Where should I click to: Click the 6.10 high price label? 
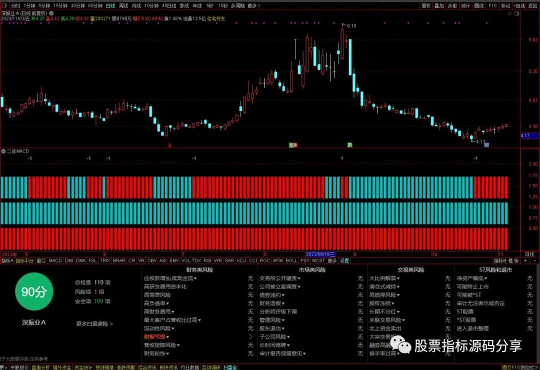tap(351, 26)
